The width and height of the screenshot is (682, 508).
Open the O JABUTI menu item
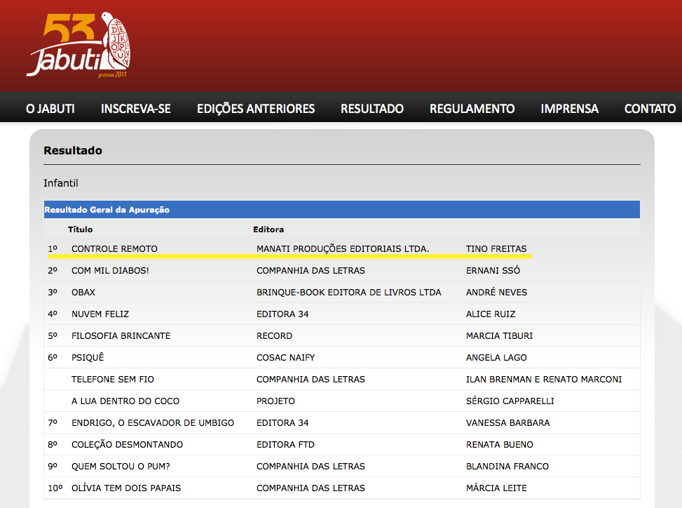[x=50, y=108]
